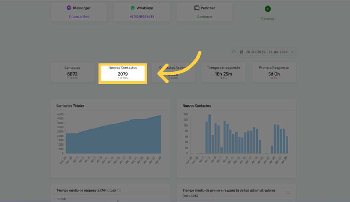Screen dimensions: 350x202
Task: Select the Primera Respuesta card
Action: click(x=274, y=72)
